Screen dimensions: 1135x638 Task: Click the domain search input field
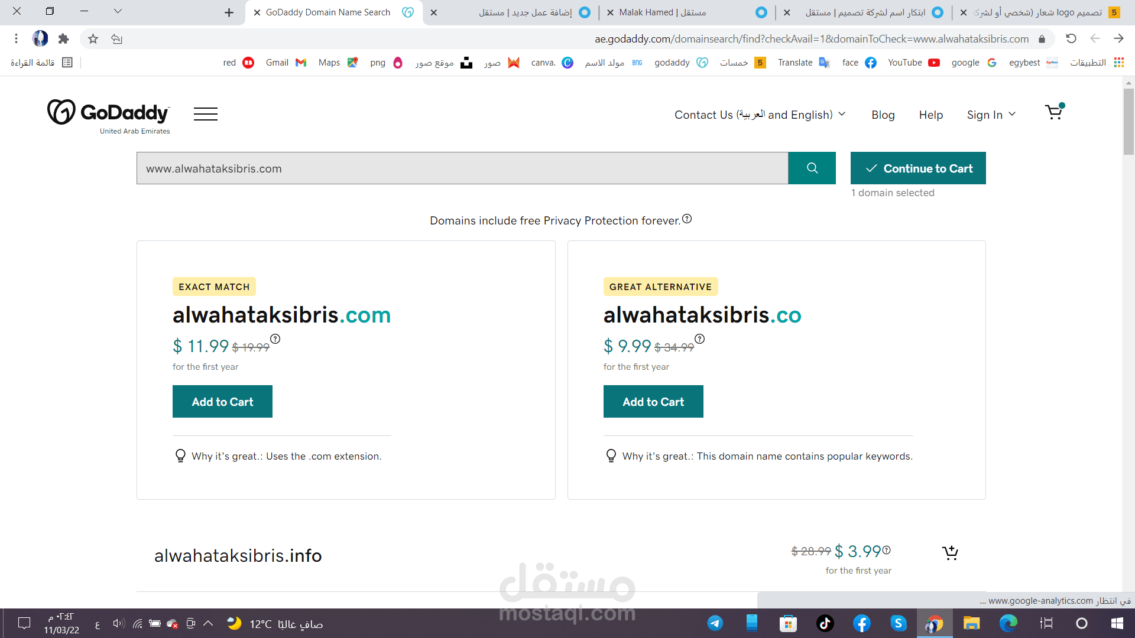(x=462, y=168)
